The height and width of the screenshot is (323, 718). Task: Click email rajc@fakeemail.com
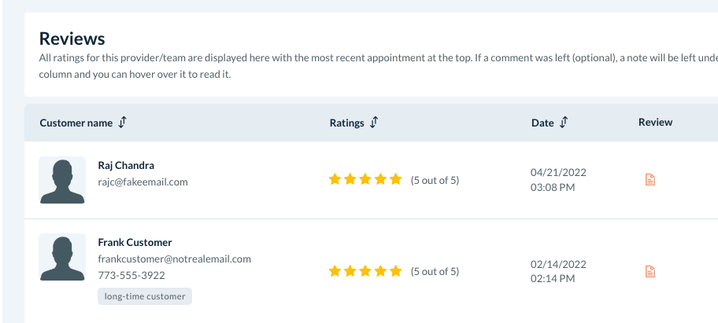point(142,182)
